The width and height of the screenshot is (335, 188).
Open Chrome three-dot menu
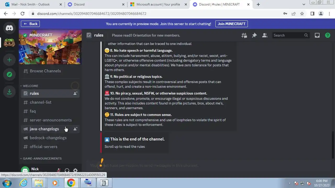[x=329, y=14]
